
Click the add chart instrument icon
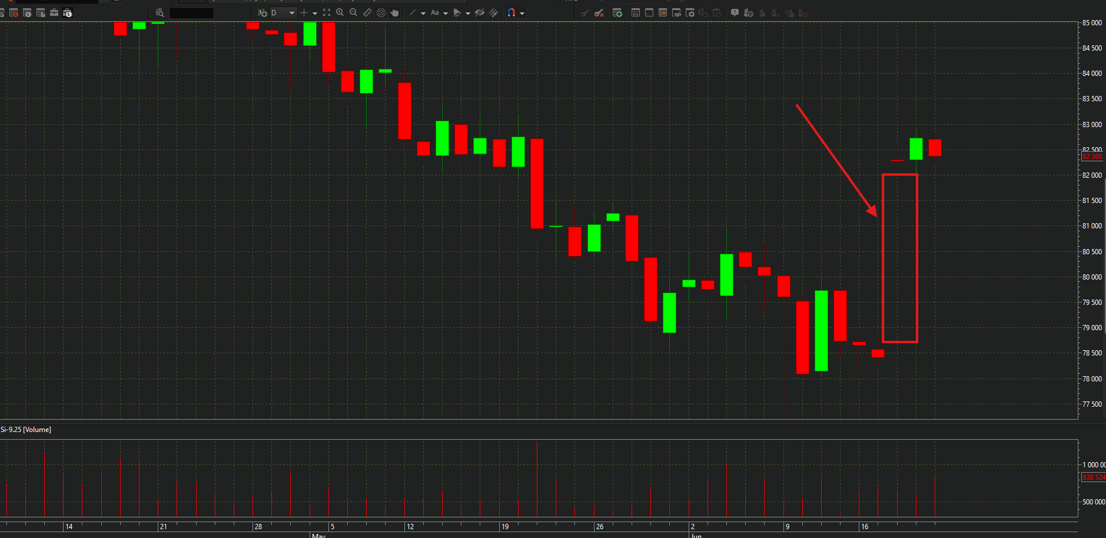click(x=263, y=13)
